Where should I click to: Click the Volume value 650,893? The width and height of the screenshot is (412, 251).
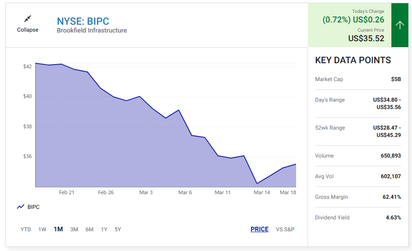[391, 156]
